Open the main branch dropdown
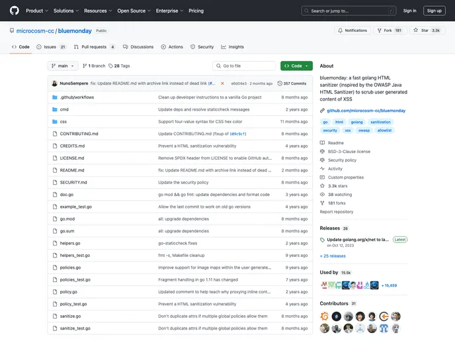This screenshot has width=455, height=339. (63, 66)
